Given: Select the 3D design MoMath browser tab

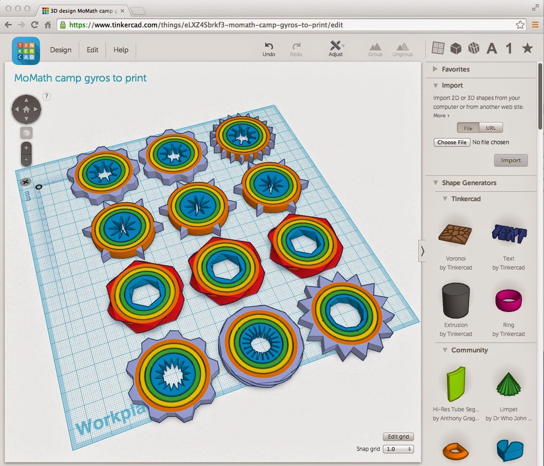Looking at the screenshot, I should coord(81,11).
